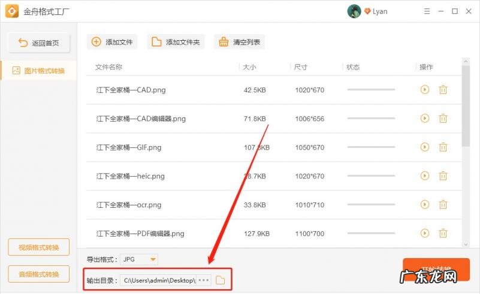
Task: Click scrollbar up arrow of file list
Action: (x=466, y=61)
